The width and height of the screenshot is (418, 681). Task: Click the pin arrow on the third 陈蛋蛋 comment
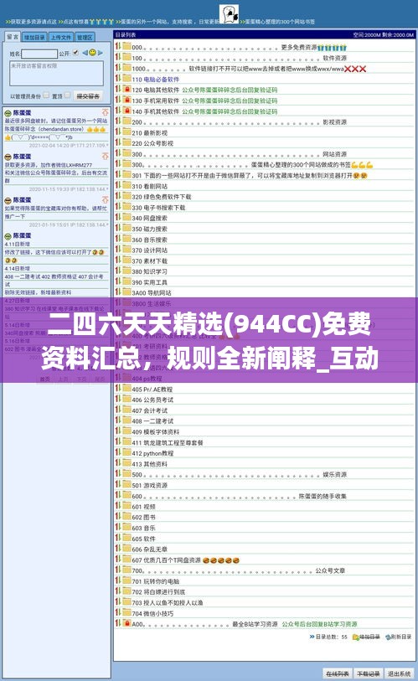(x=106, y=199)
